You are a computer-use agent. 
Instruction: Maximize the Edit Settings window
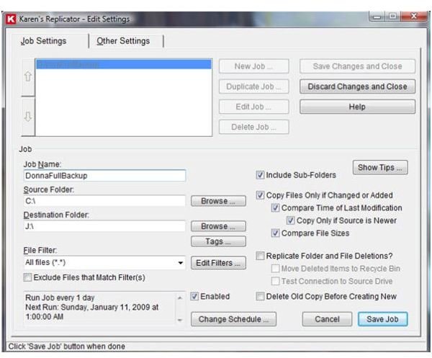tap(393, 17)
